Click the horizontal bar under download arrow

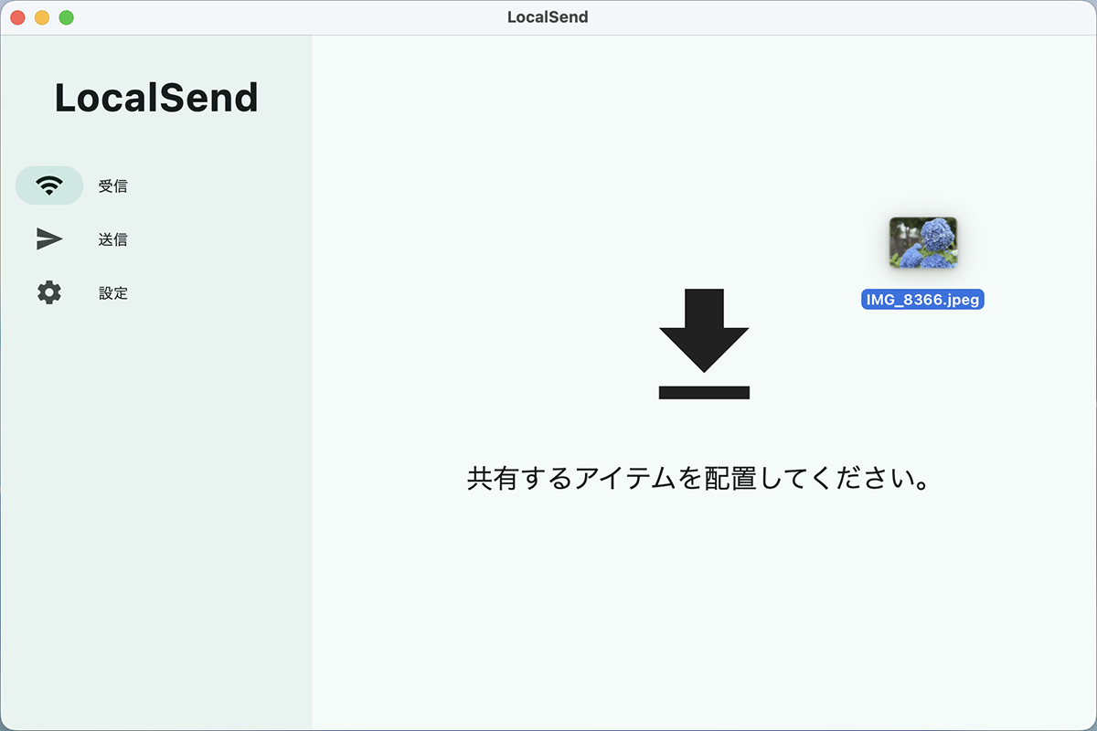click(x=704, y=393)
